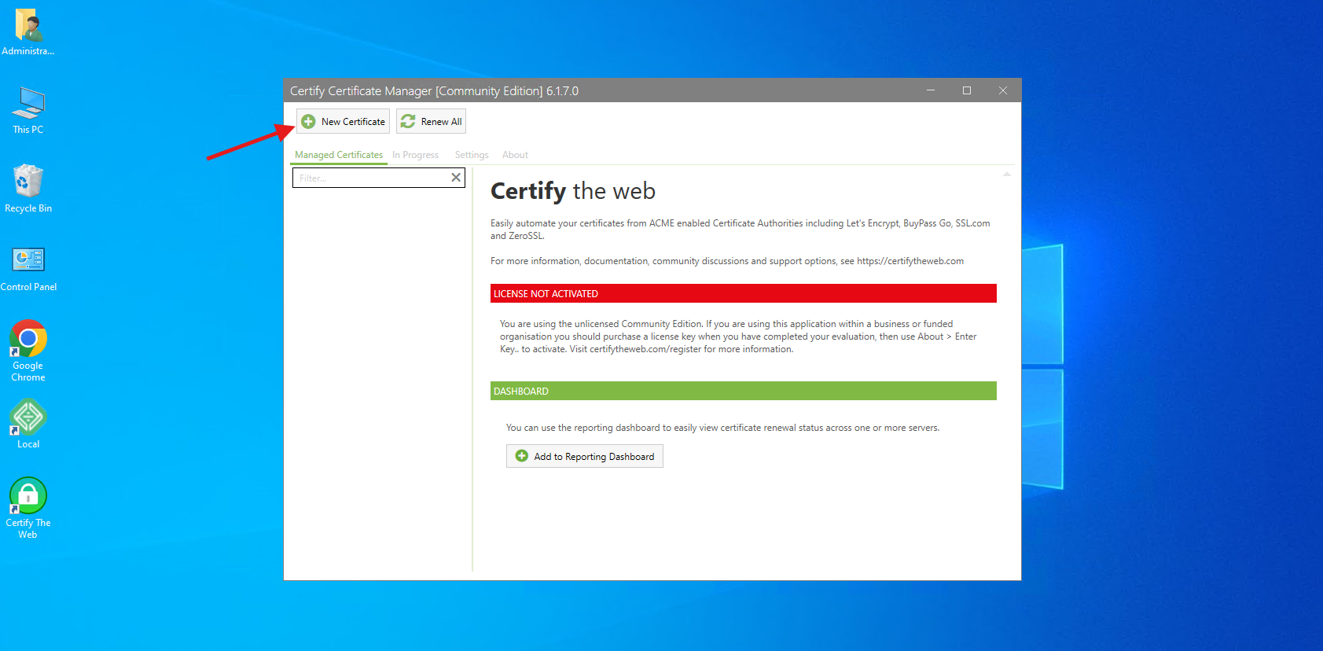The height and width of the screenshot is (651, 1323).
Task: Select the Local app shortcut
Action: pos(28,424)
